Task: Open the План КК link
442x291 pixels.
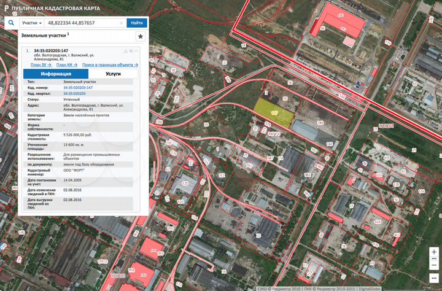Action: point(66,64)
